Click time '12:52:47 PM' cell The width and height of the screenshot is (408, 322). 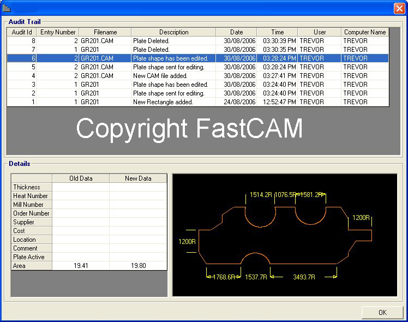tap(278, 102)
